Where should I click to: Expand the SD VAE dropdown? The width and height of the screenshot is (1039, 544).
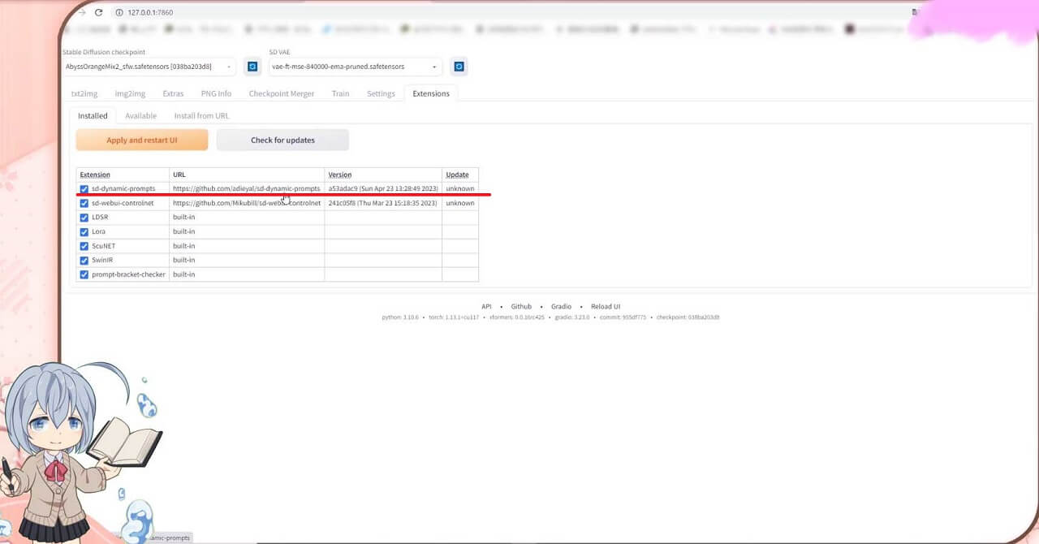[356, 67]
